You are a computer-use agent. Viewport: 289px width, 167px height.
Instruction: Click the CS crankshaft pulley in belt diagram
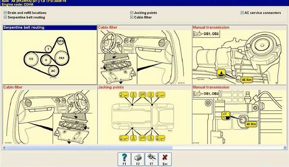tap(31, 59)
